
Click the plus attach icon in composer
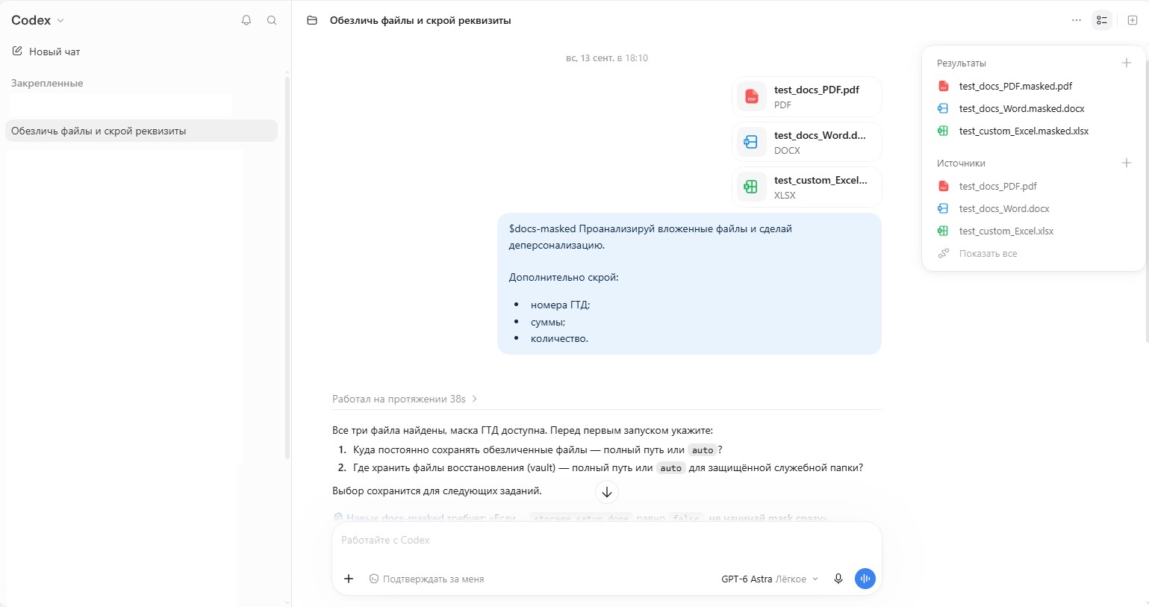point(349,579)
